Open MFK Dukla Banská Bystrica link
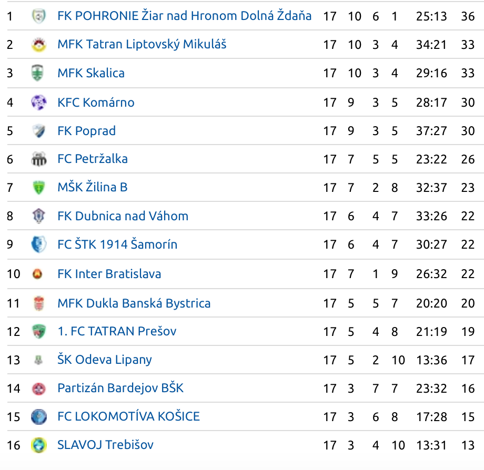This screenshot has height=470, width=484. pos(134,303)
